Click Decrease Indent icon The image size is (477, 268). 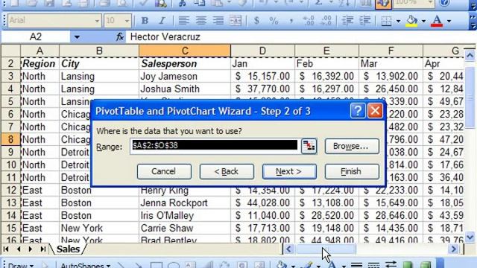pyautogui.click(x=348, y=21)
